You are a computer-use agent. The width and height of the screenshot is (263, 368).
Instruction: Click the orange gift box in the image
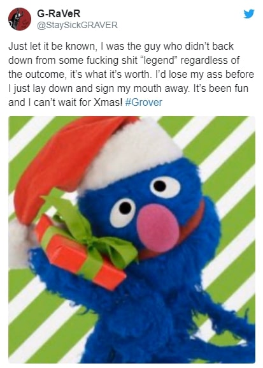coord(80,254)
